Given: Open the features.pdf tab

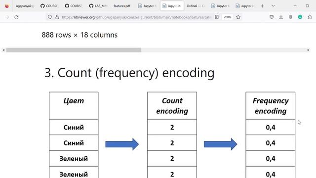Looking at the screenshot, I should [x=122, y=6].
